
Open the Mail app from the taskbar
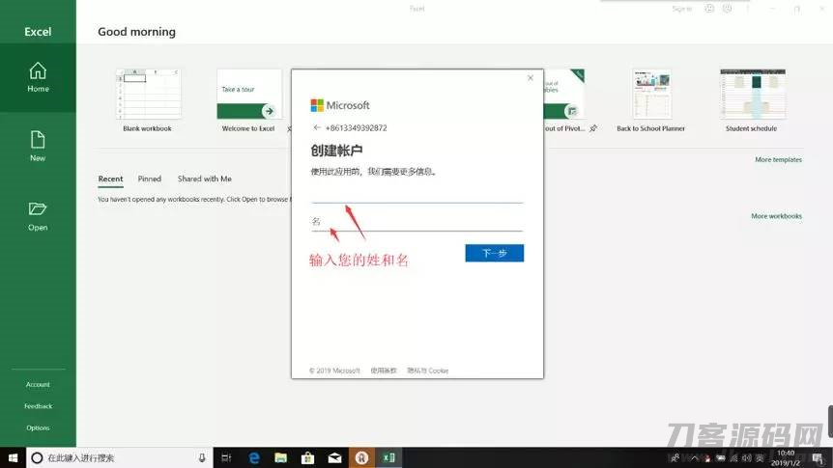(334, 457)
